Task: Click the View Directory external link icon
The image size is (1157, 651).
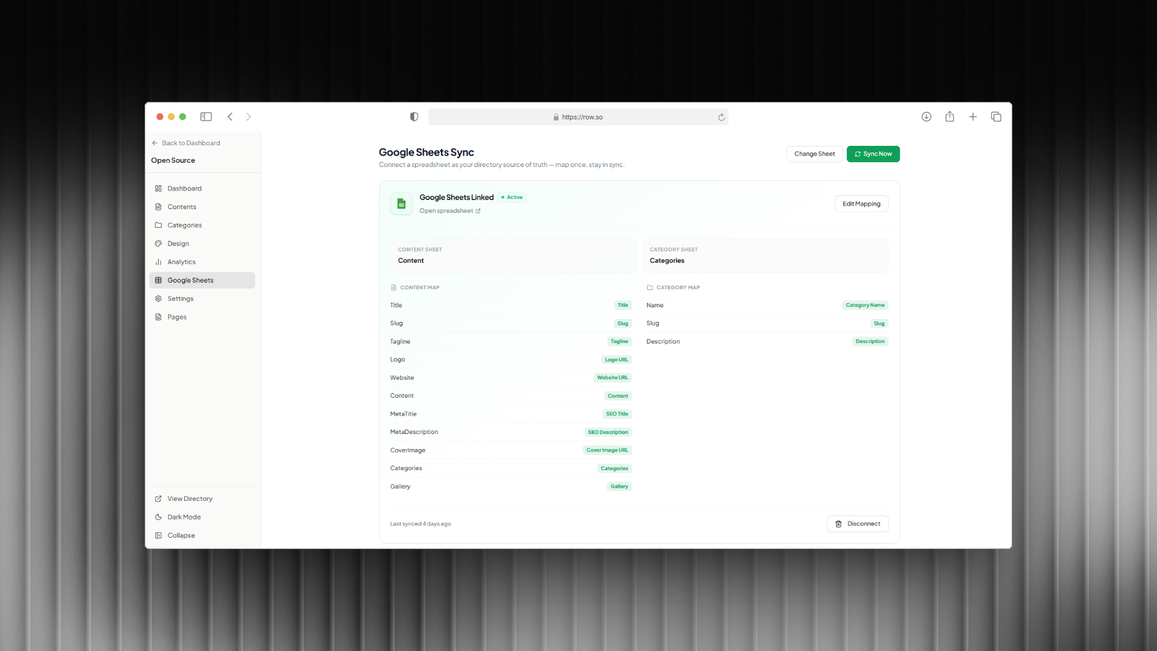Action: coord(158,499)
